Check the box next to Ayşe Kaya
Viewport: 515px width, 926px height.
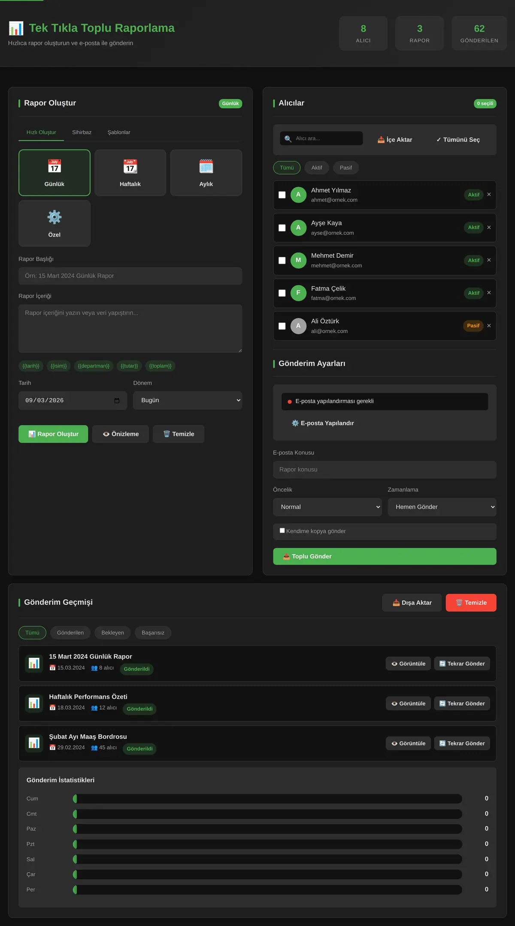[282, 228]
